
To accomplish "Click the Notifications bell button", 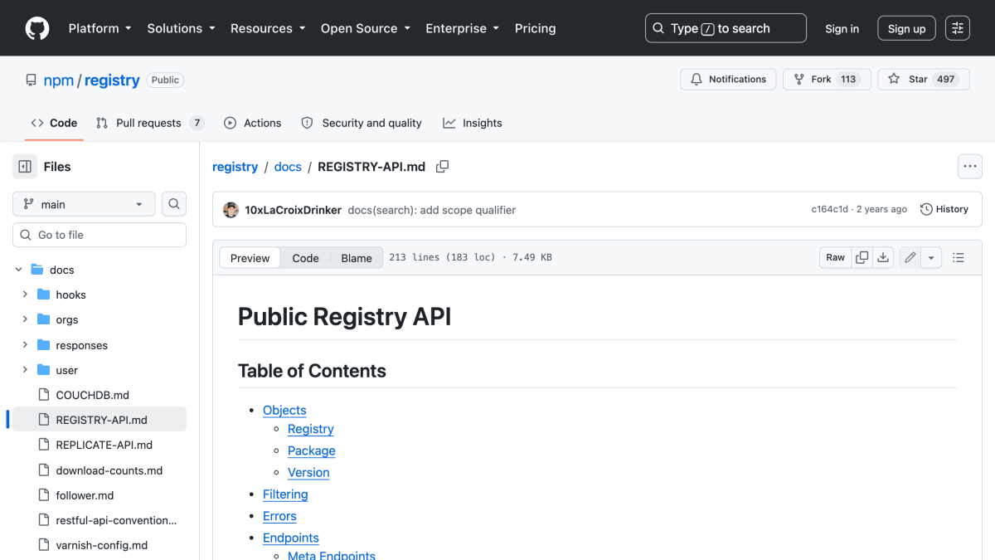I will pos(728,80).
